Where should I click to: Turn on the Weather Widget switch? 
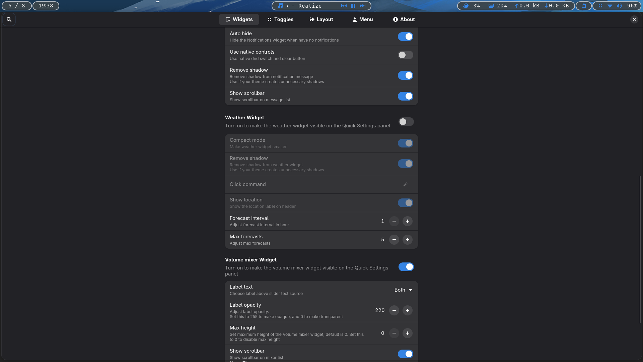(406, 122)
